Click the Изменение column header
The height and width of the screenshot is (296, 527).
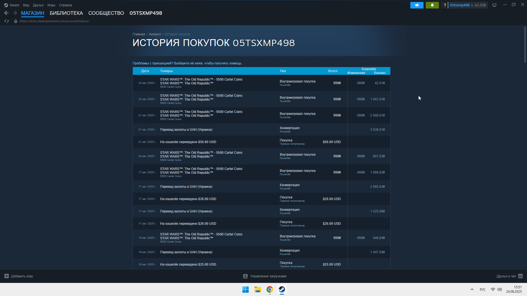click(x=356, y=73)
